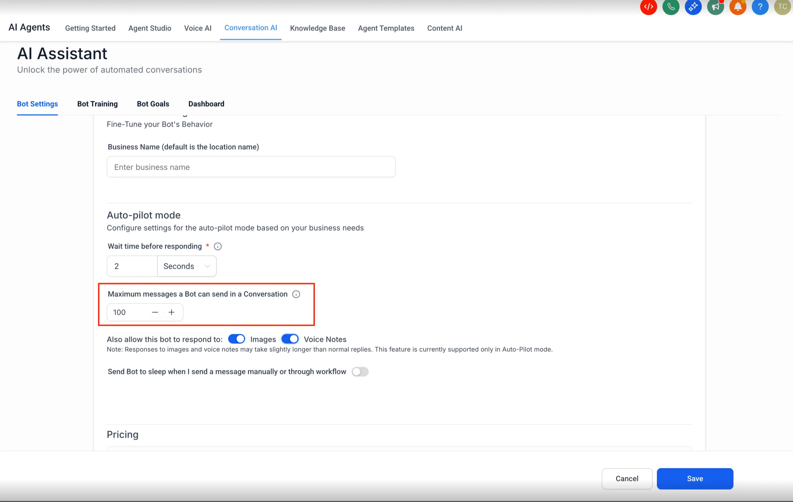Turn off the Voice Notes toggle

290,339
